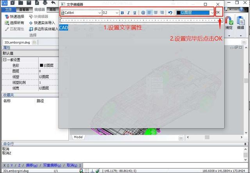Viewport: 250px width, 173px height.
Task: Pin the 命令行 command panel
Action: [245, 144]
